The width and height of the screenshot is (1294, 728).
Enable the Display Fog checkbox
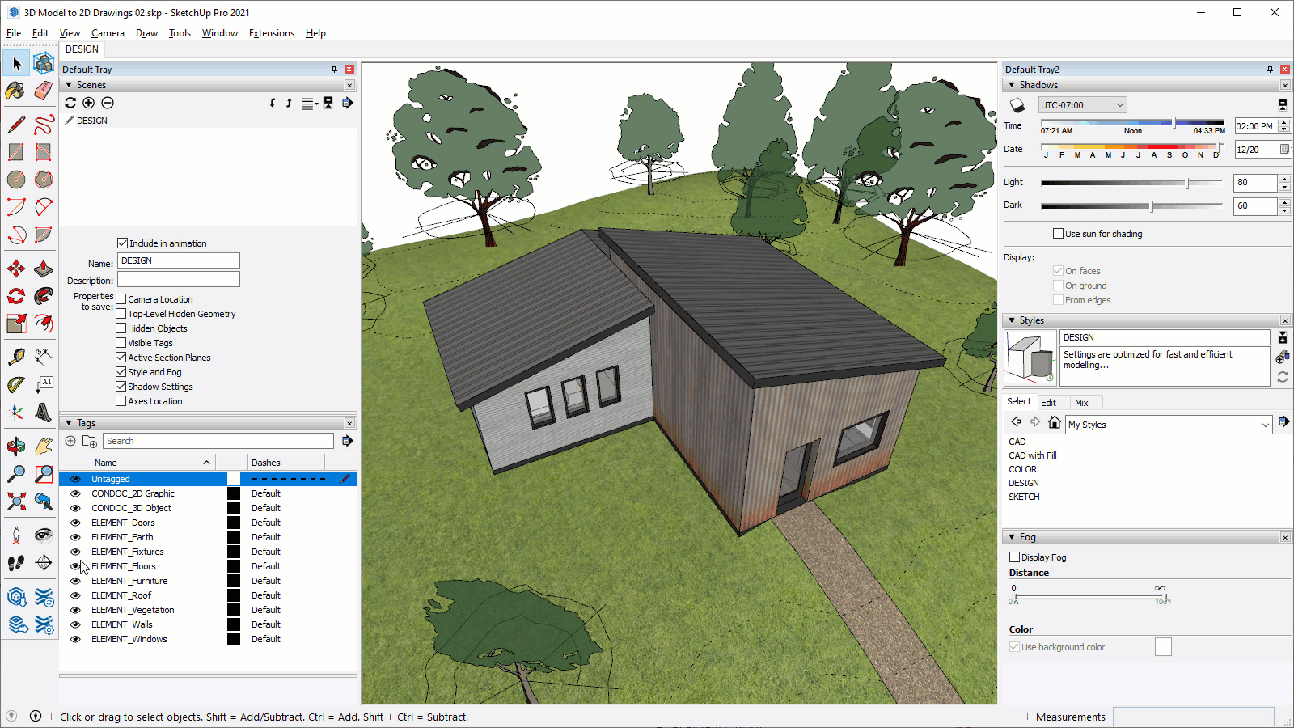point(1014,557)
